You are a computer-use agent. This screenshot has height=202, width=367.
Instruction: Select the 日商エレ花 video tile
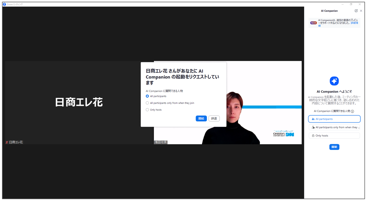pyautogui.click(x=79, y=103)
